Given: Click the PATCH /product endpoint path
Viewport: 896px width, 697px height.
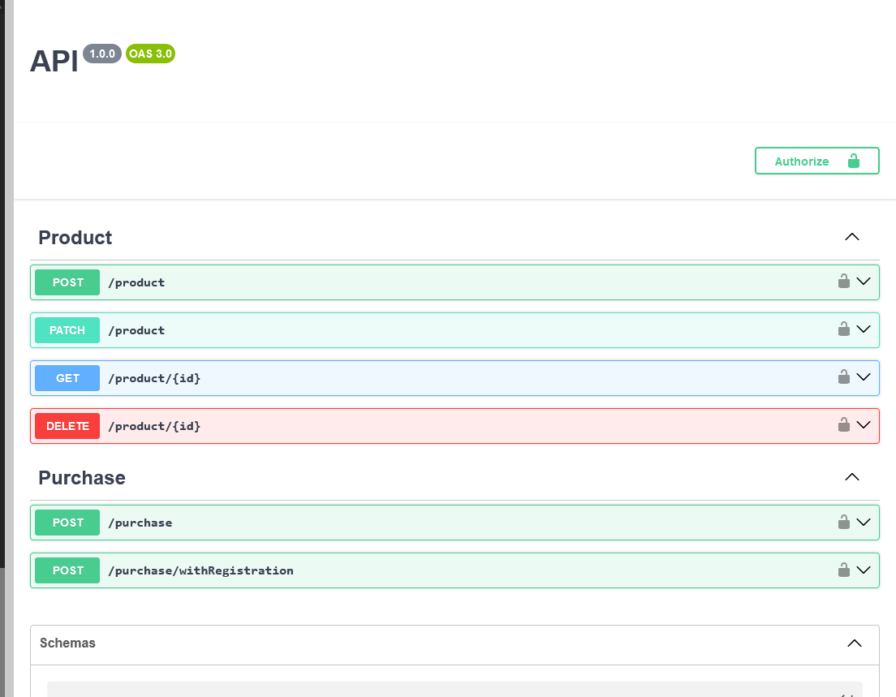Looking at the screenshot, I should point(137,329).
